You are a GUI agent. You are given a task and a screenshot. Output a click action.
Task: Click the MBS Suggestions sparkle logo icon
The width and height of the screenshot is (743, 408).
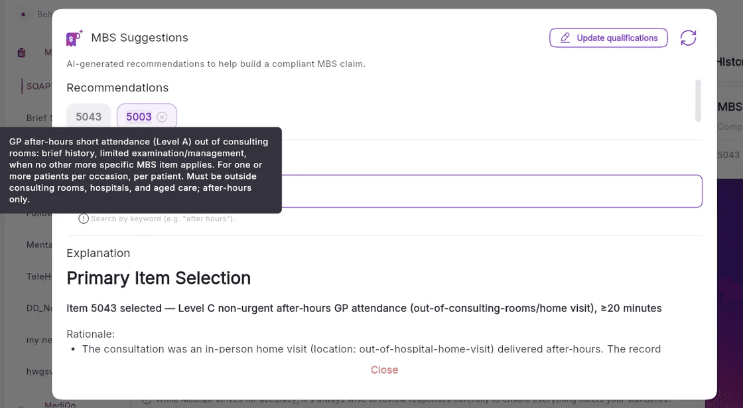pos(74,38)
